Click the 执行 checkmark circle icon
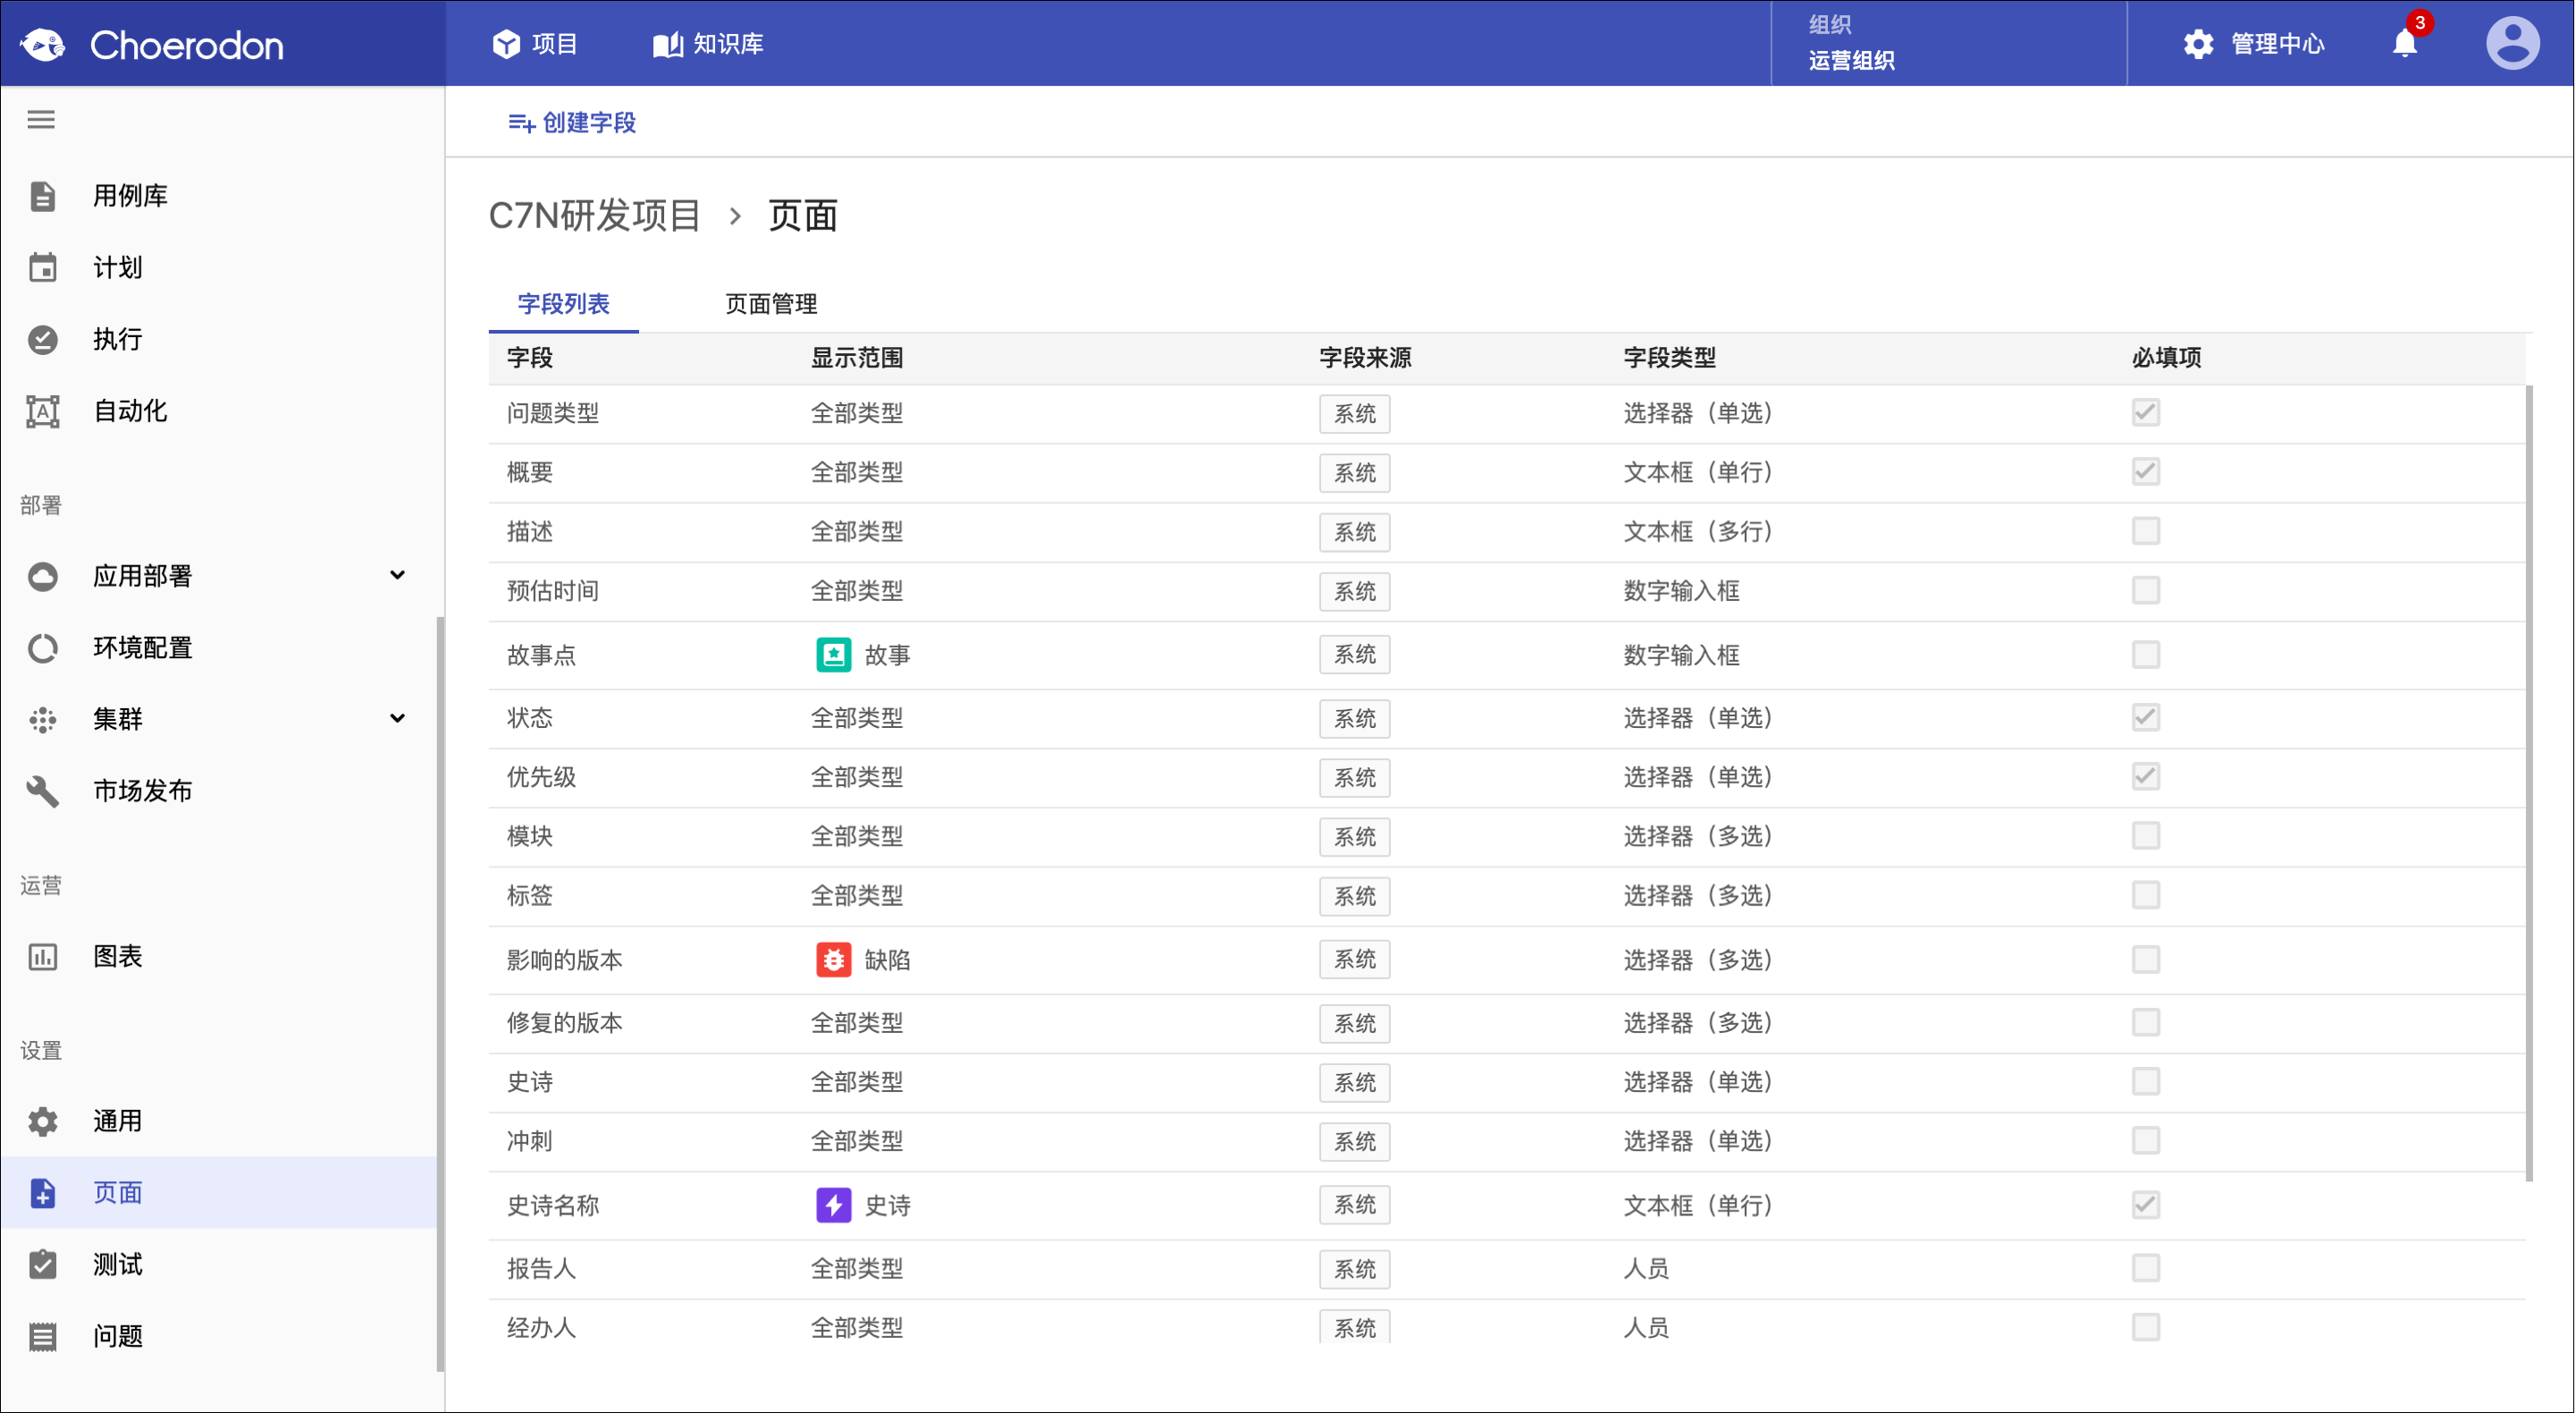 coord(42,339)
